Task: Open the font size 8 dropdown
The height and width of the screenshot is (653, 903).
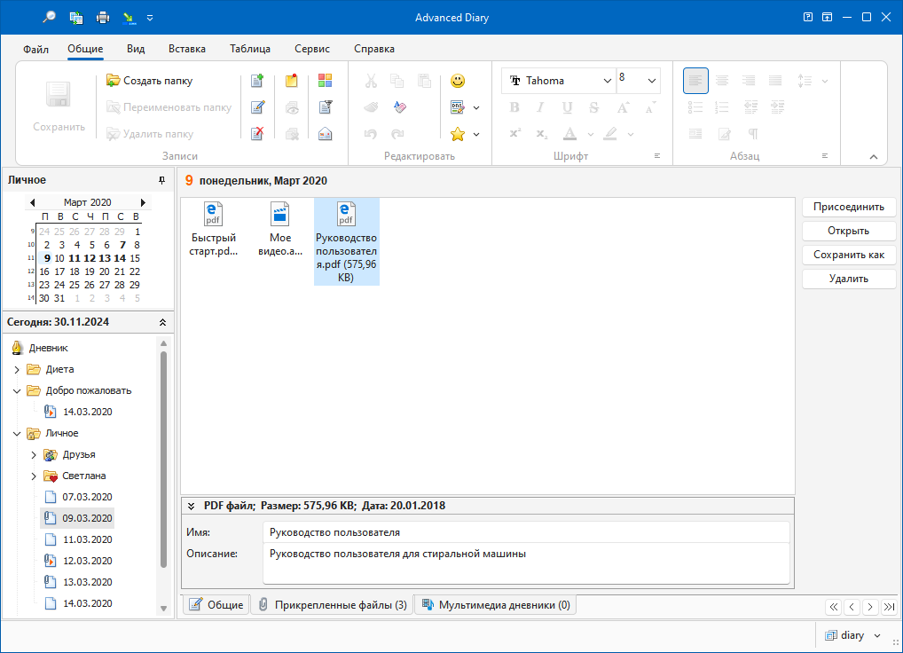Action: [652, 81]
